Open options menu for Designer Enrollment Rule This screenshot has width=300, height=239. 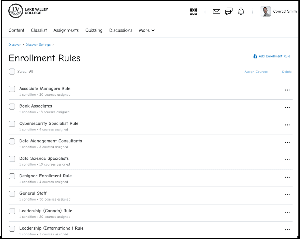[x=287, y=177]
